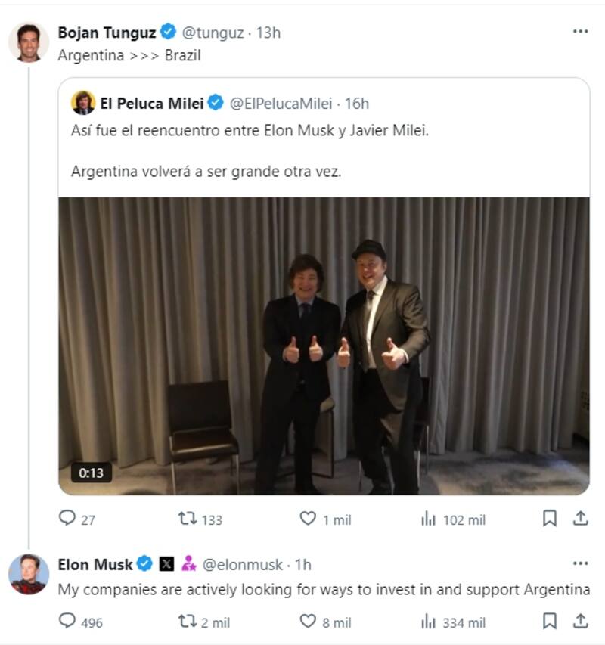Viewport: 605px width, 645px height.
Task: Repost Bojan Tunguz's Argentina tweet
Action: click(188, 519)
